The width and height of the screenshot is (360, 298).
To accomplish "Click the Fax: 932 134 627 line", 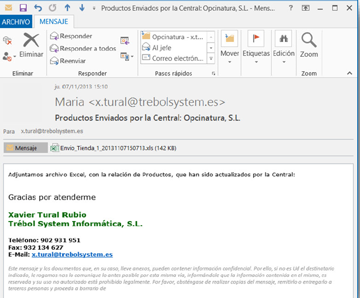I will (36, 247).
